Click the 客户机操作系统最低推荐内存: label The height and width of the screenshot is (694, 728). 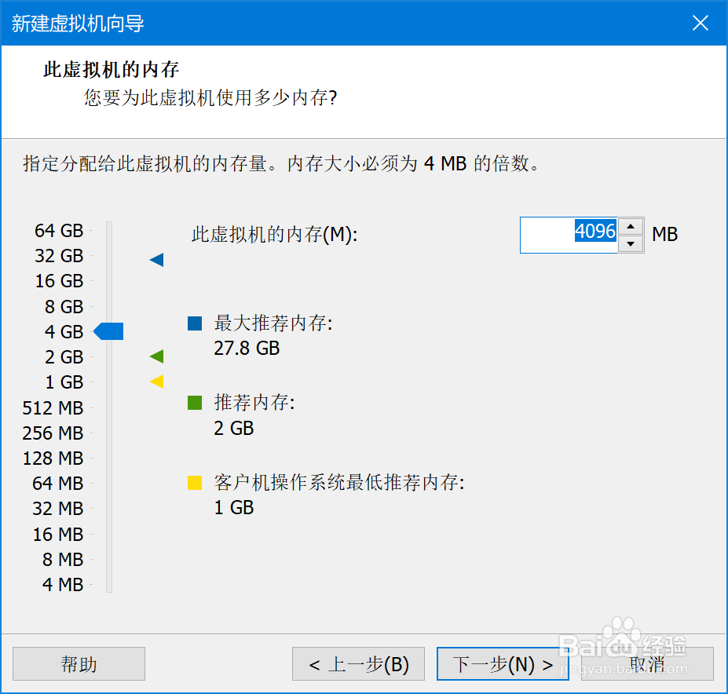(x=339, y=483)
